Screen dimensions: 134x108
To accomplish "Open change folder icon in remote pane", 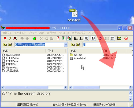I will (78, 44).
